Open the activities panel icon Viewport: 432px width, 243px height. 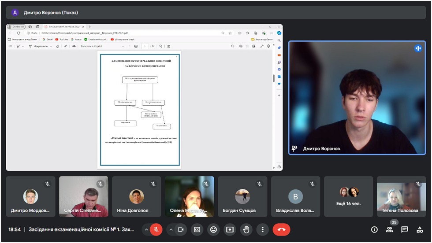pos(420,229)
